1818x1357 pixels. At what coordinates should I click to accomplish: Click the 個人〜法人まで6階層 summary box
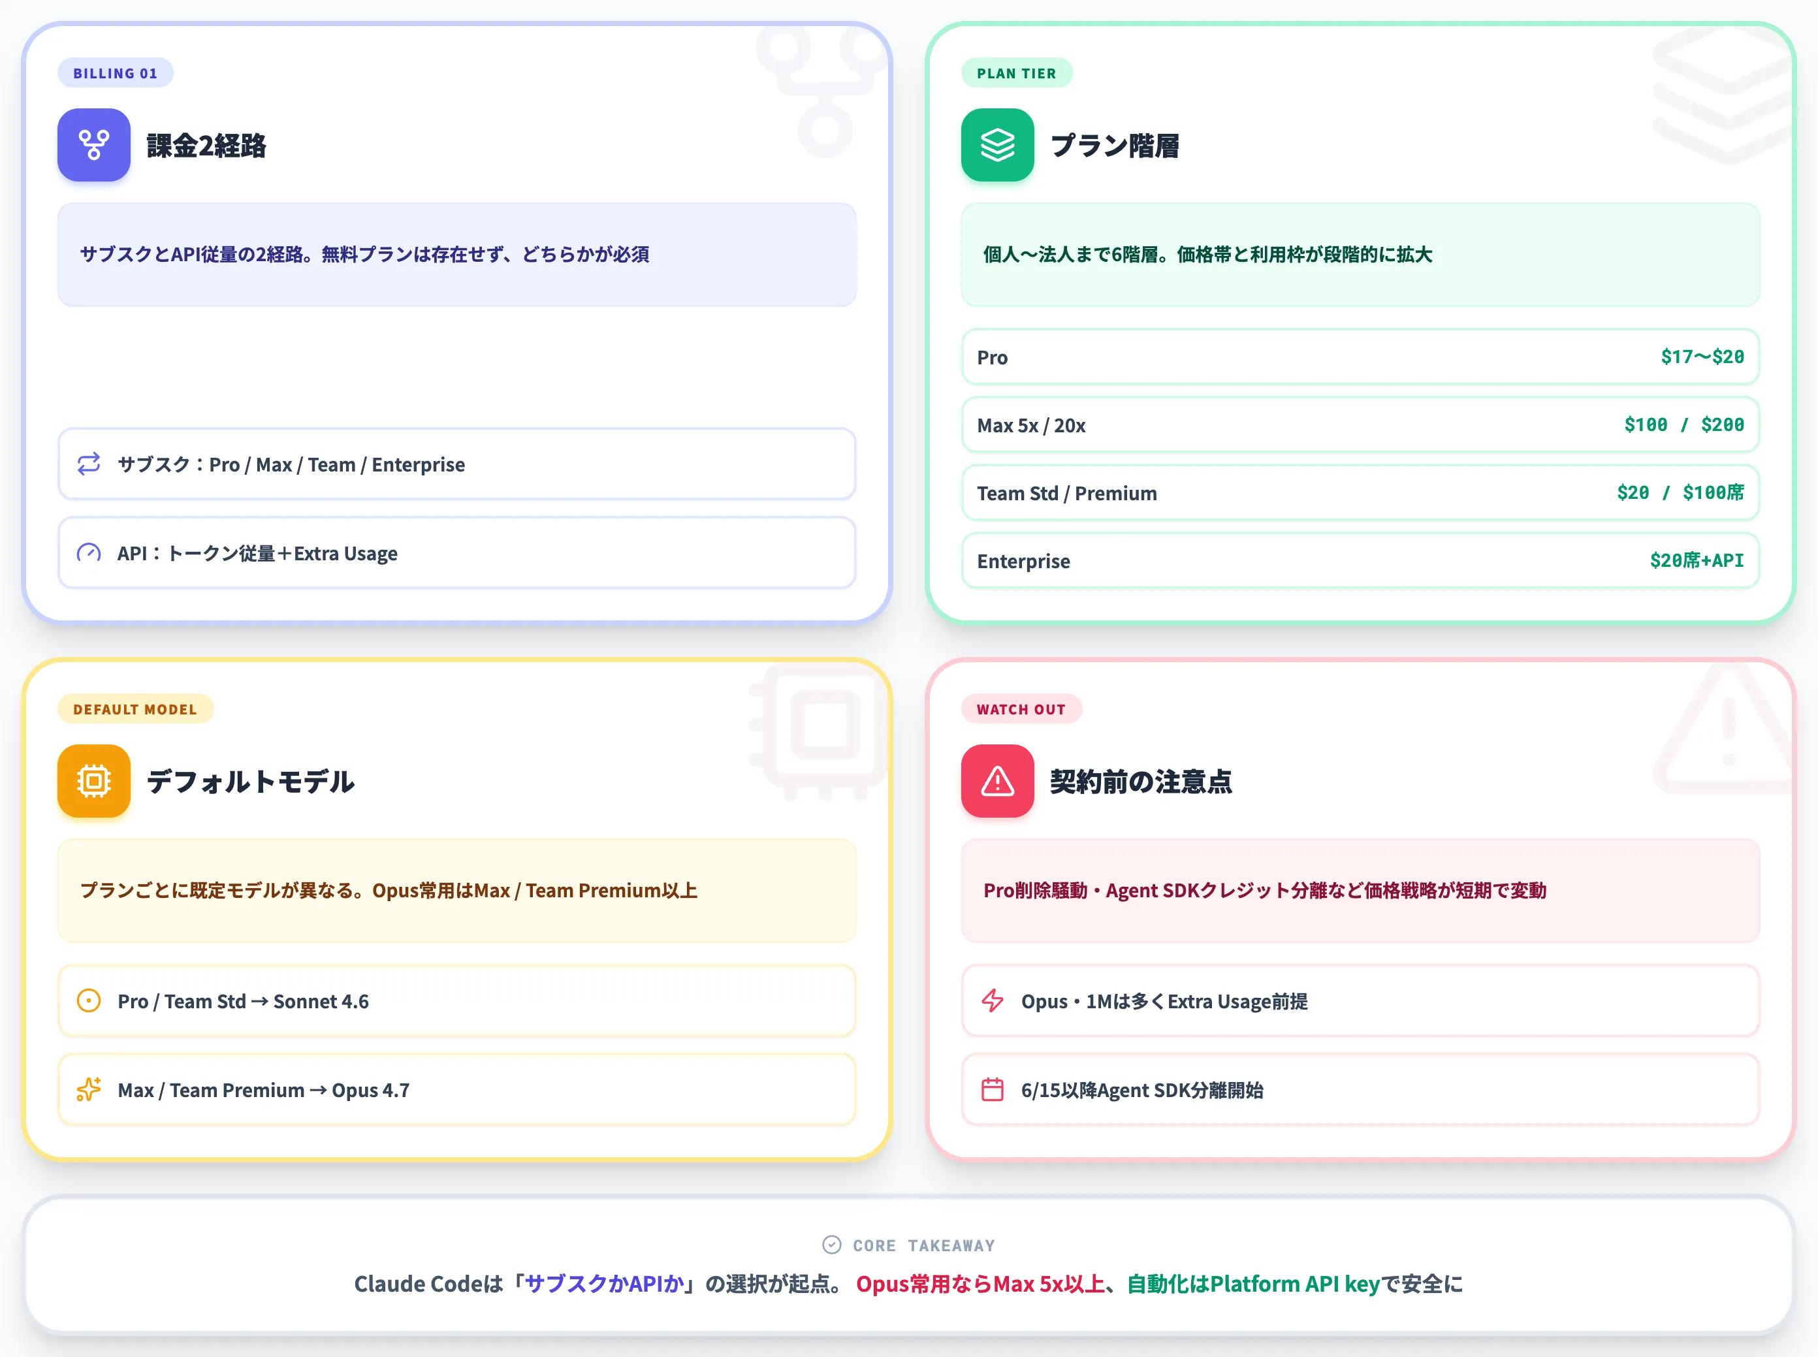tap(1360, 255)
